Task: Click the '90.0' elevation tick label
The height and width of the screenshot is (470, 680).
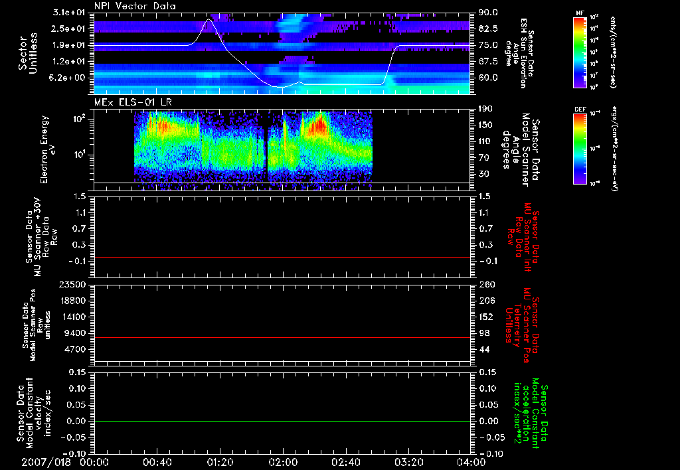Action: (x=488, y=13)
